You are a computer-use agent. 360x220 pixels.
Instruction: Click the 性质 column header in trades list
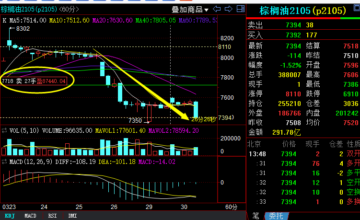tap(353, 144)
